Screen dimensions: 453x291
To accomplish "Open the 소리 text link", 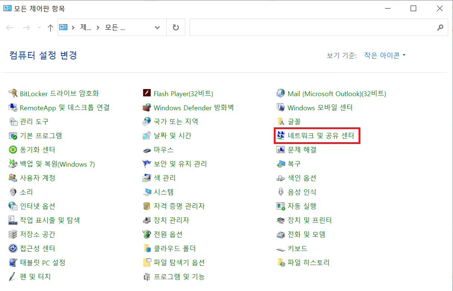I will pyautogui.click(x=26, y=192).
